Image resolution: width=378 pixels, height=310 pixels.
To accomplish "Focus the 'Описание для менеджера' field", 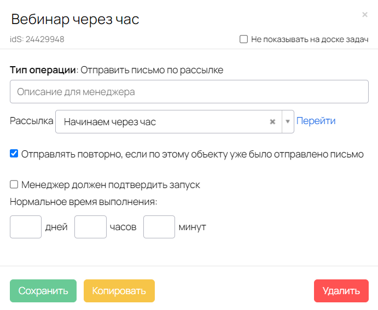I will click(189, 92).
